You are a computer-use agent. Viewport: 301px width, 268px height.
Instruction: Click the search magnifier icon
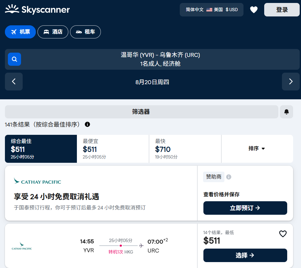14,59
